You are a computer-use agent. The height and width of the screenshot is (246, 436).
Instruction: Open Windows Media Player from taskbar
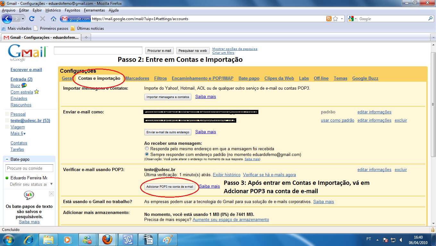click(67, 239)
